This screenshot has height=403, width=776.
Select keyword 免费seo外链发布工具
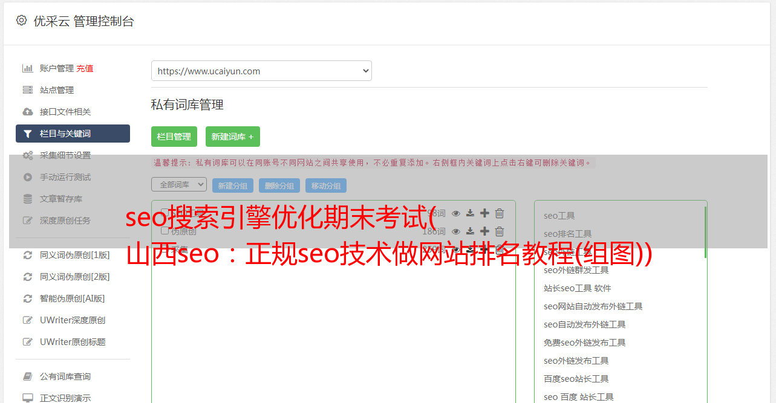coord(585,343)
